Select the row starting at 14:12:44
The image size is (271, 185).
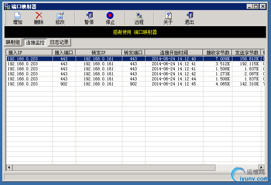coord(135,79)
